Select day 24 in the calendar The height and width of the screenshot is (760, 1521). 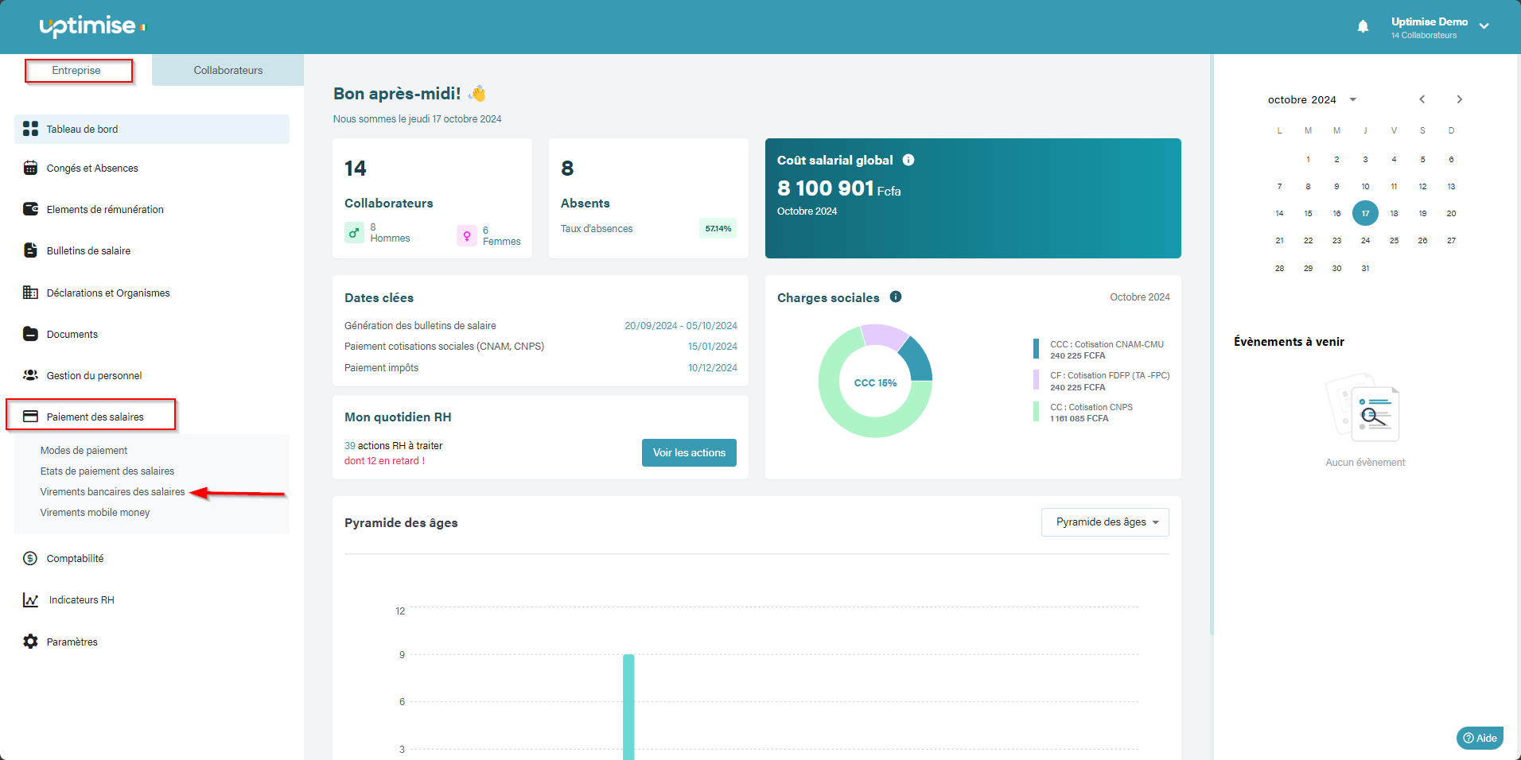(x=1365, y=240)
